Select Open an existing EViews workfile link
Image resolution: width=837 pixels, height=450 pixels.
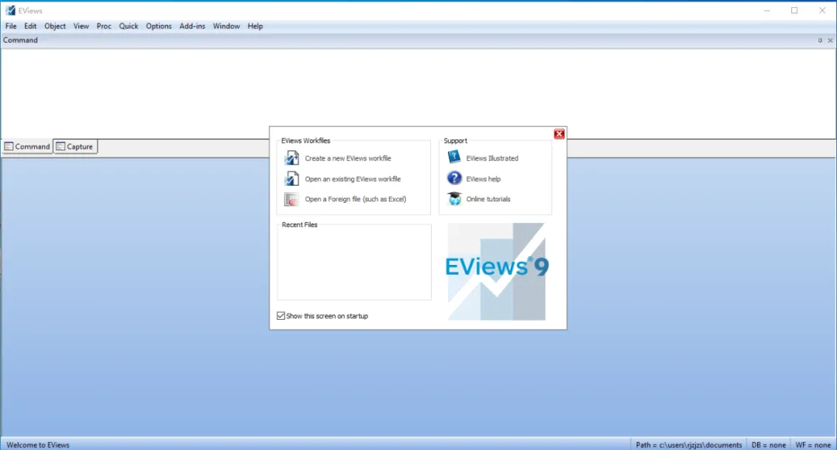[x=353, y=179]
